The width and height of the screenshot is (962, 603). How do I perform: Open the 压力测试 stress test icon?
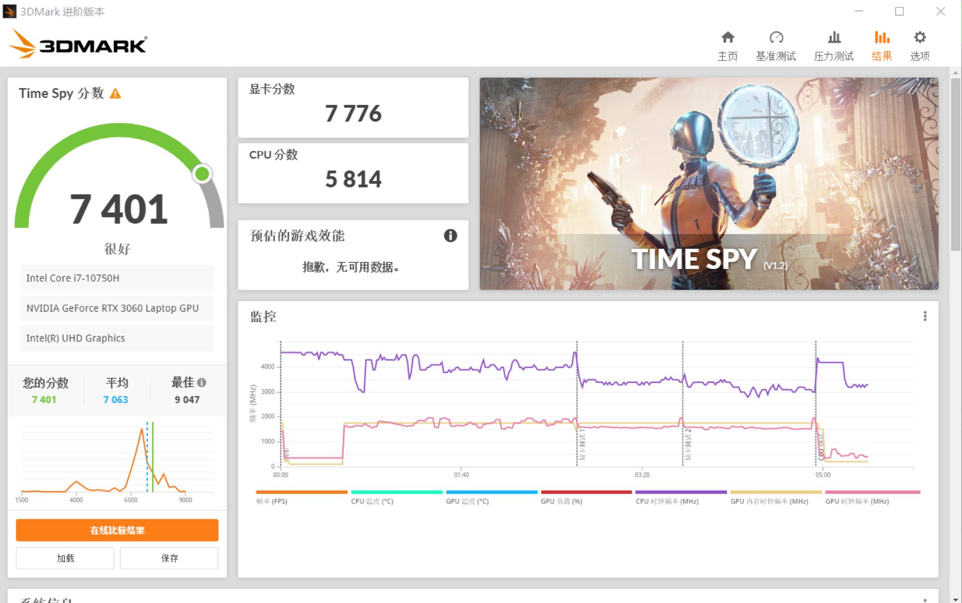[833, 37]
